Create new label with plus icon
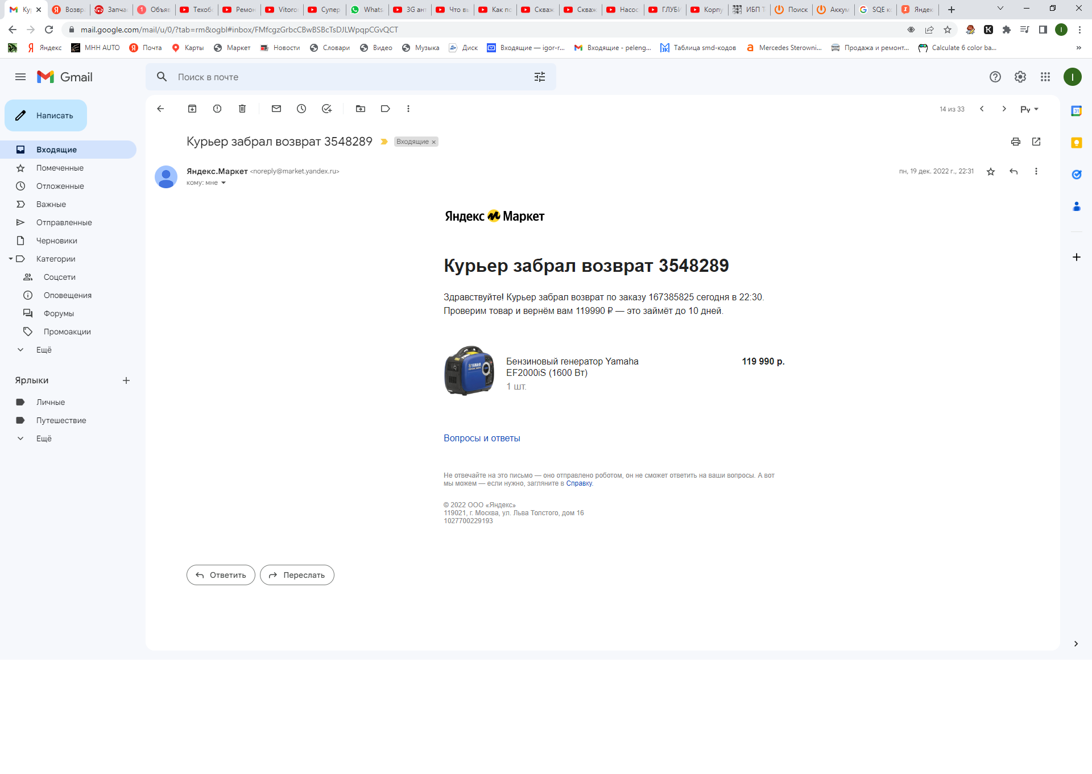The width and height of the screenshot is (1092, 774). 126,380
